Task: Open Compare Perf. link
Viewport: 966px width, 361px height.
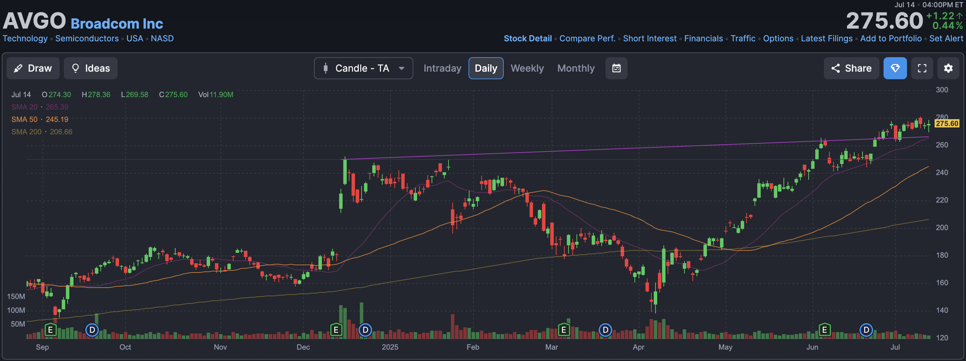Action: pyautogui.click(x=587, y=39)
